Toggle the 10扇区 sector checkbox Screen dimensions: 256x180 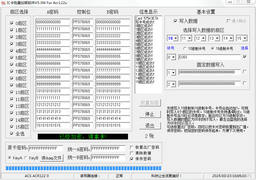pos(12,92)
